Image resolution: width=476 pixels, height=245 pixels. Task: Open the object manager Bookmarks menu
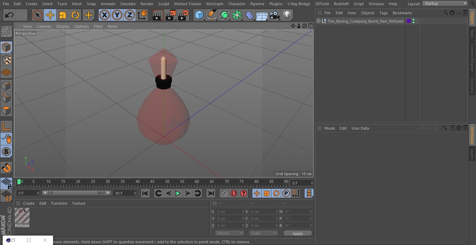(x=402, y=13)
